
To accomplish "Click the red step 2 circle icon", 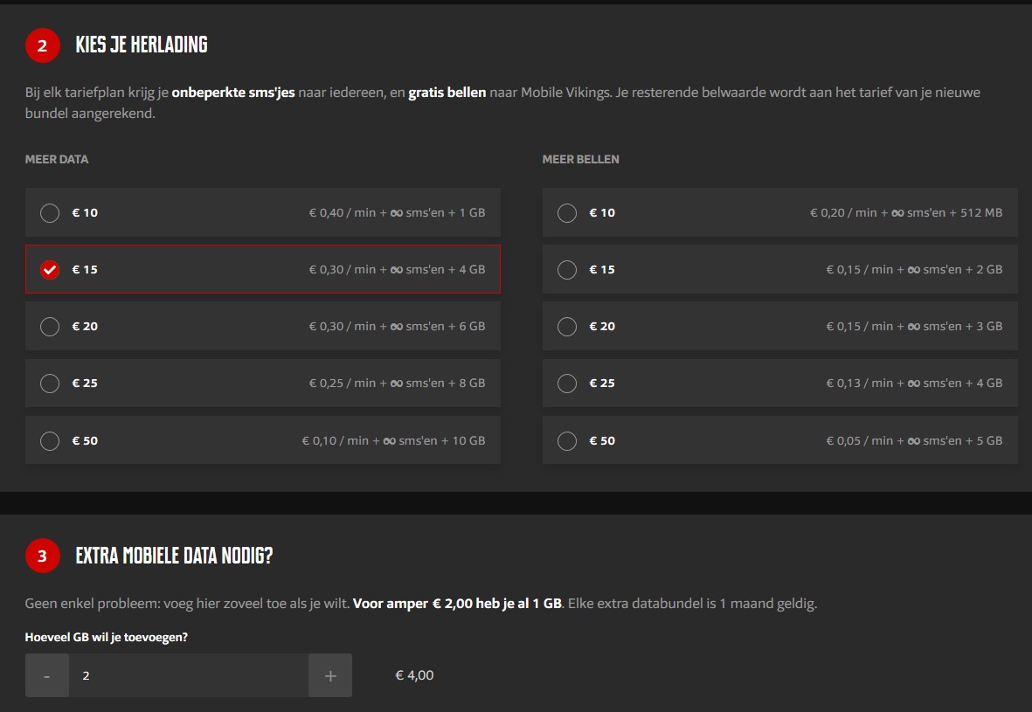I will (x=42, y=45).
